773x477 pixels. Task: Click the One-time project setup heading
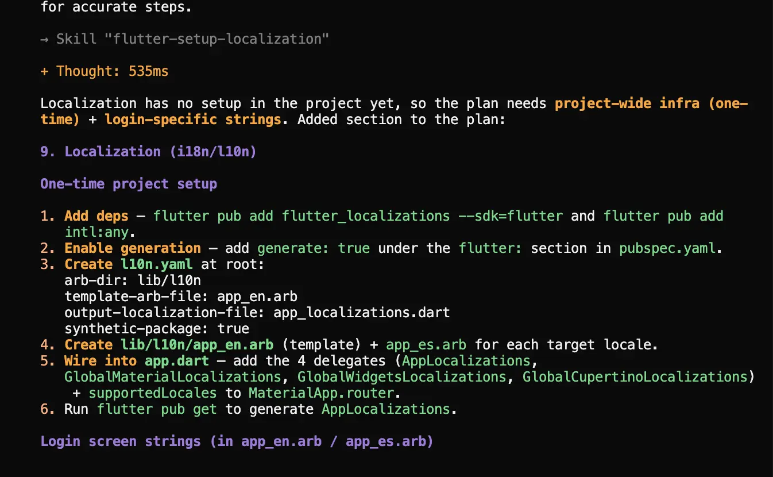129,184
